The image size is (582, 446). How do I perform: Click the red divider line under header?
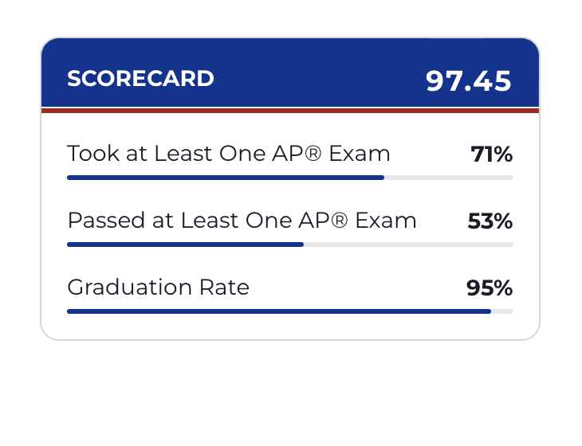(290, 111)
